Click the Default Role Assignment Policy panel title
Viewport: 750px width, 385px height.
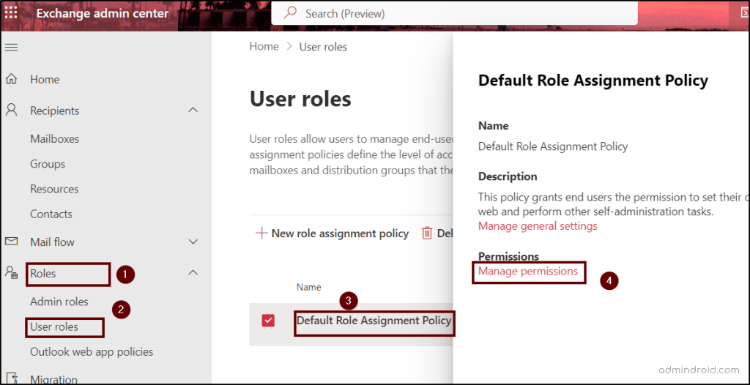coord(593,80)
